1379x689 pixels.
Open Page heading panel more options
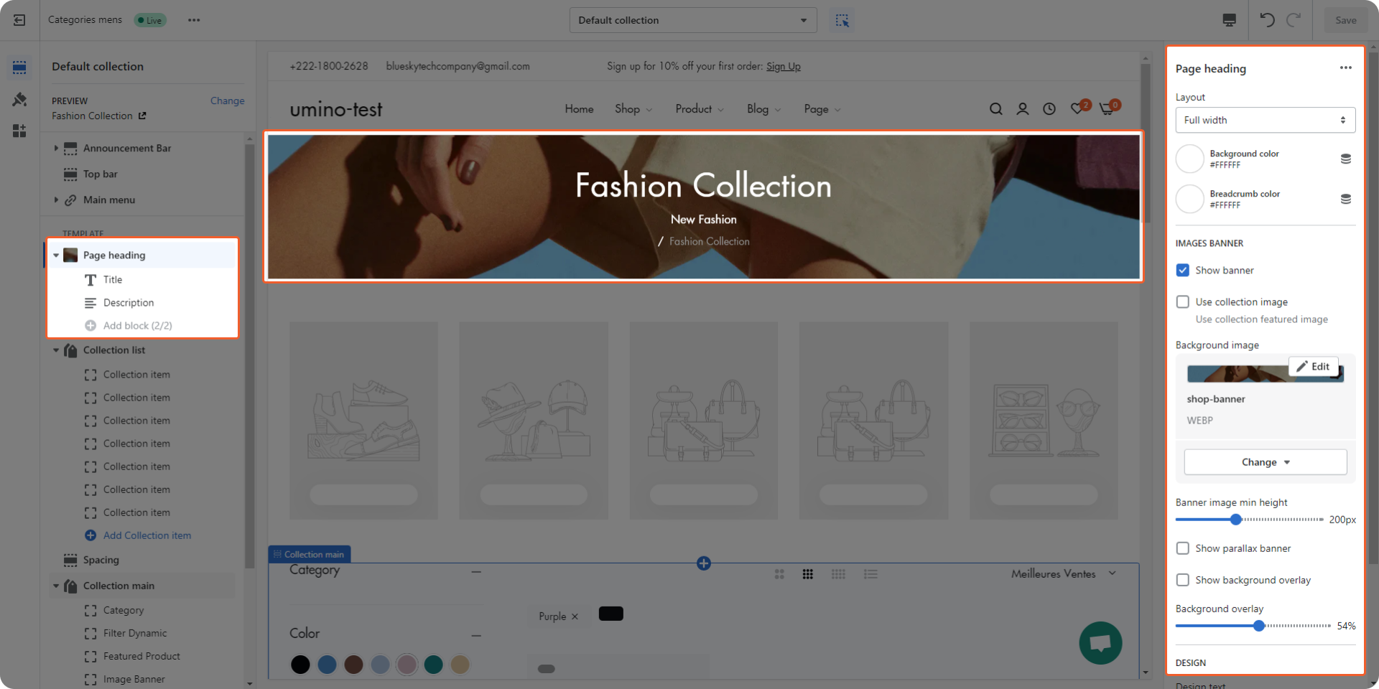1345,68
